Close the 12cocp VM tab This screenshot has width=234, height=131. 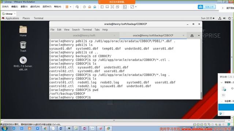(x=15, y=14)
